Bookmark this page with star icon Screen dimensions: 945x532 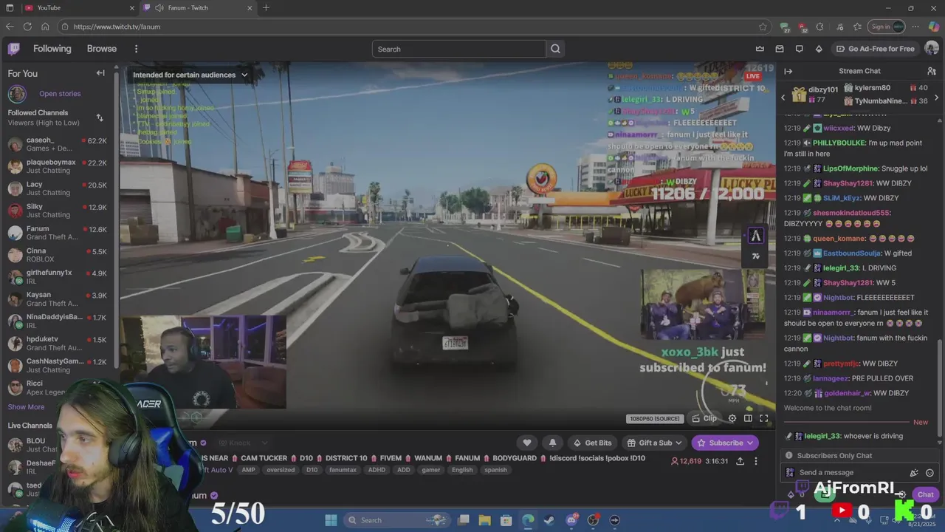[x=763, y=27]
